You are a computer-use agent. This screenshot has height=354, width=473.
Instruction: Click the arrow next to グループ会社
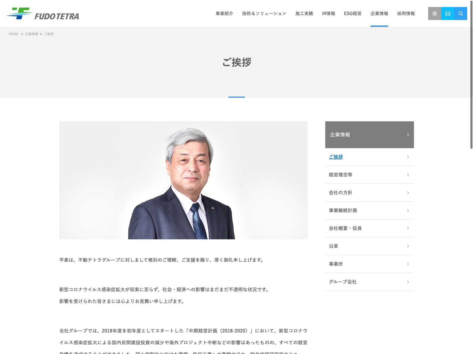point(408,282)
